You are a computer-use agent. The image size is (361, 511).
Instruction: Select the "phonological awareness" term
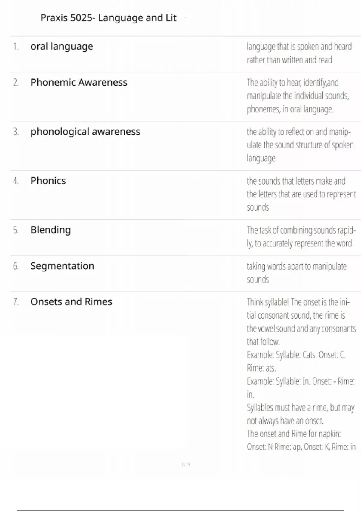click(85, 132)
